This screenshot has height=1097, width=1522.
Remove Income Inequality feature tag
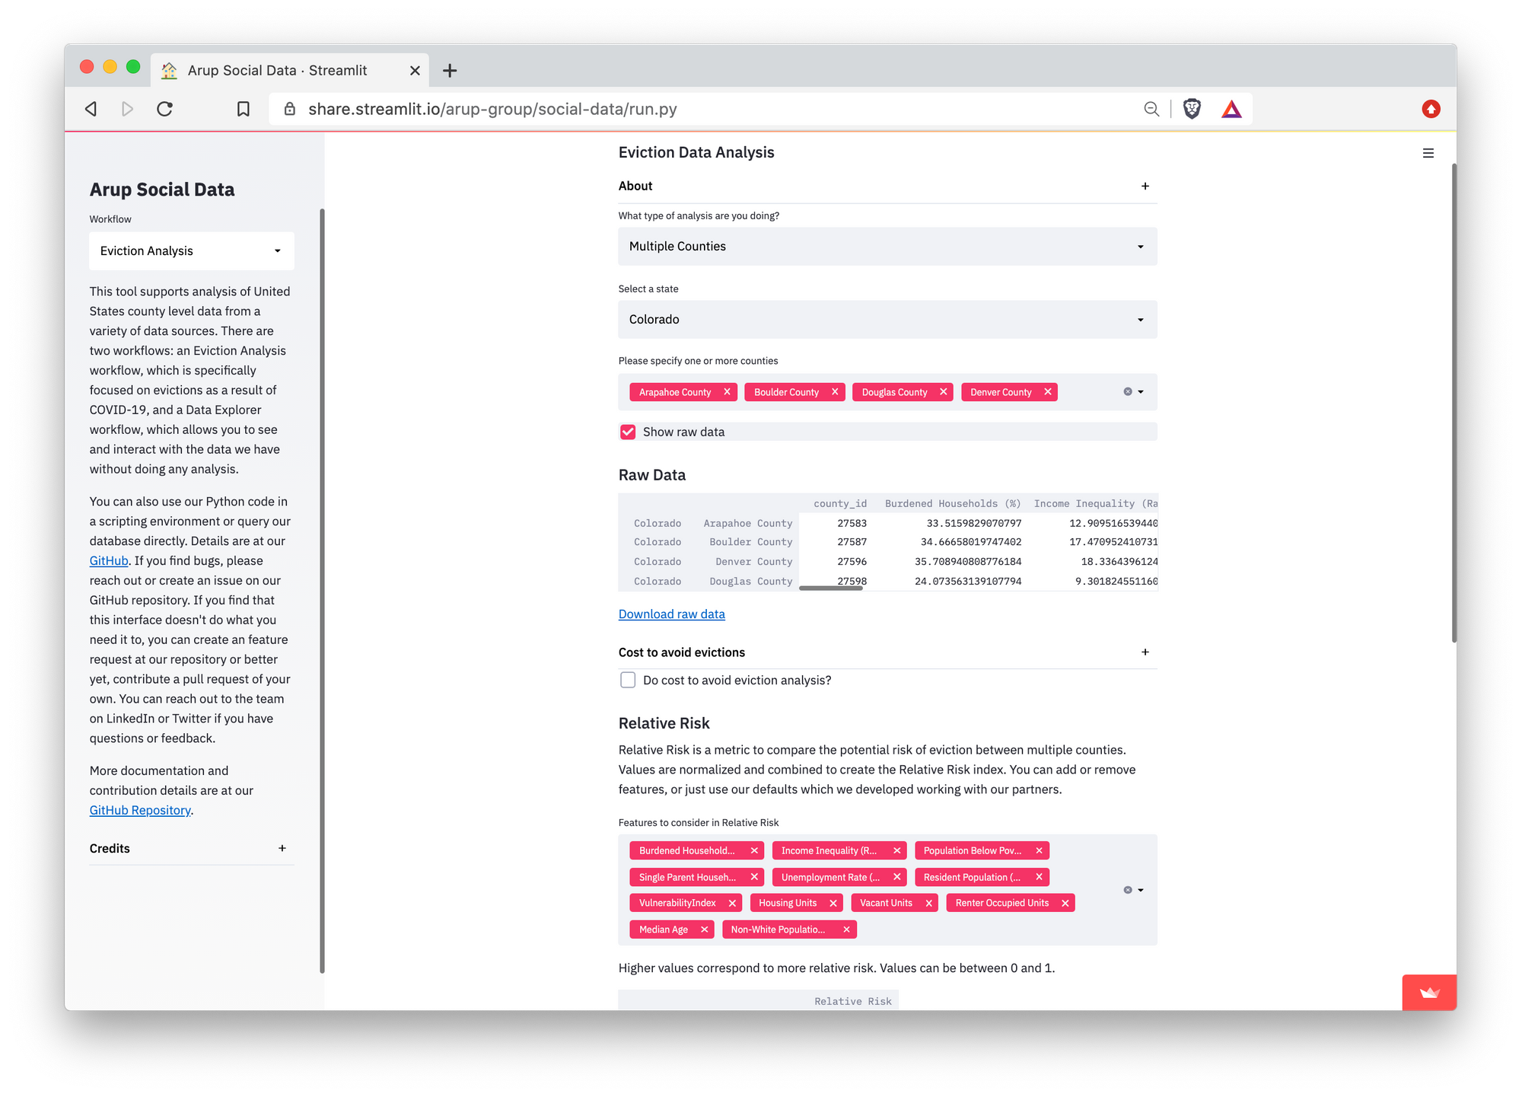tap(896, 850)
